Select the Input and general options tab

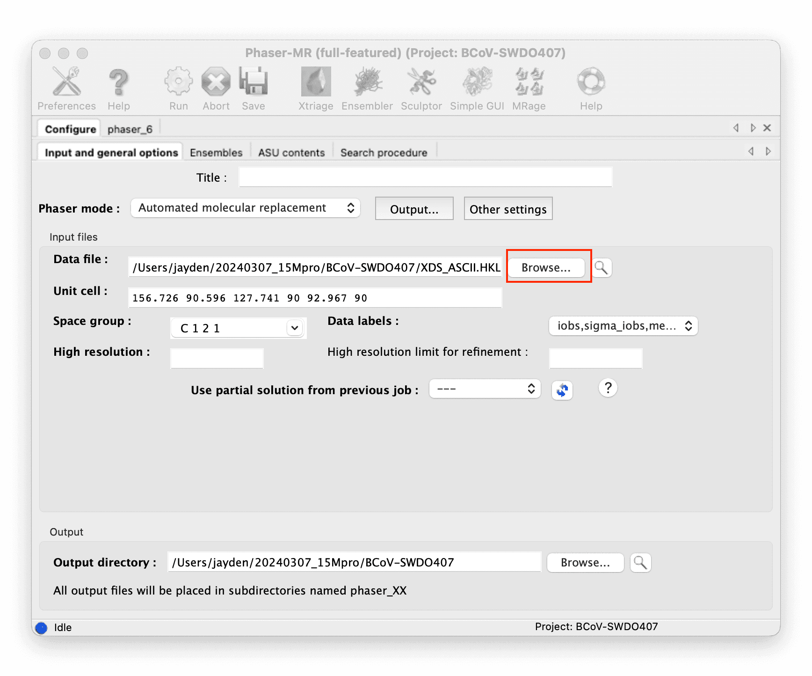click(111, 153)
